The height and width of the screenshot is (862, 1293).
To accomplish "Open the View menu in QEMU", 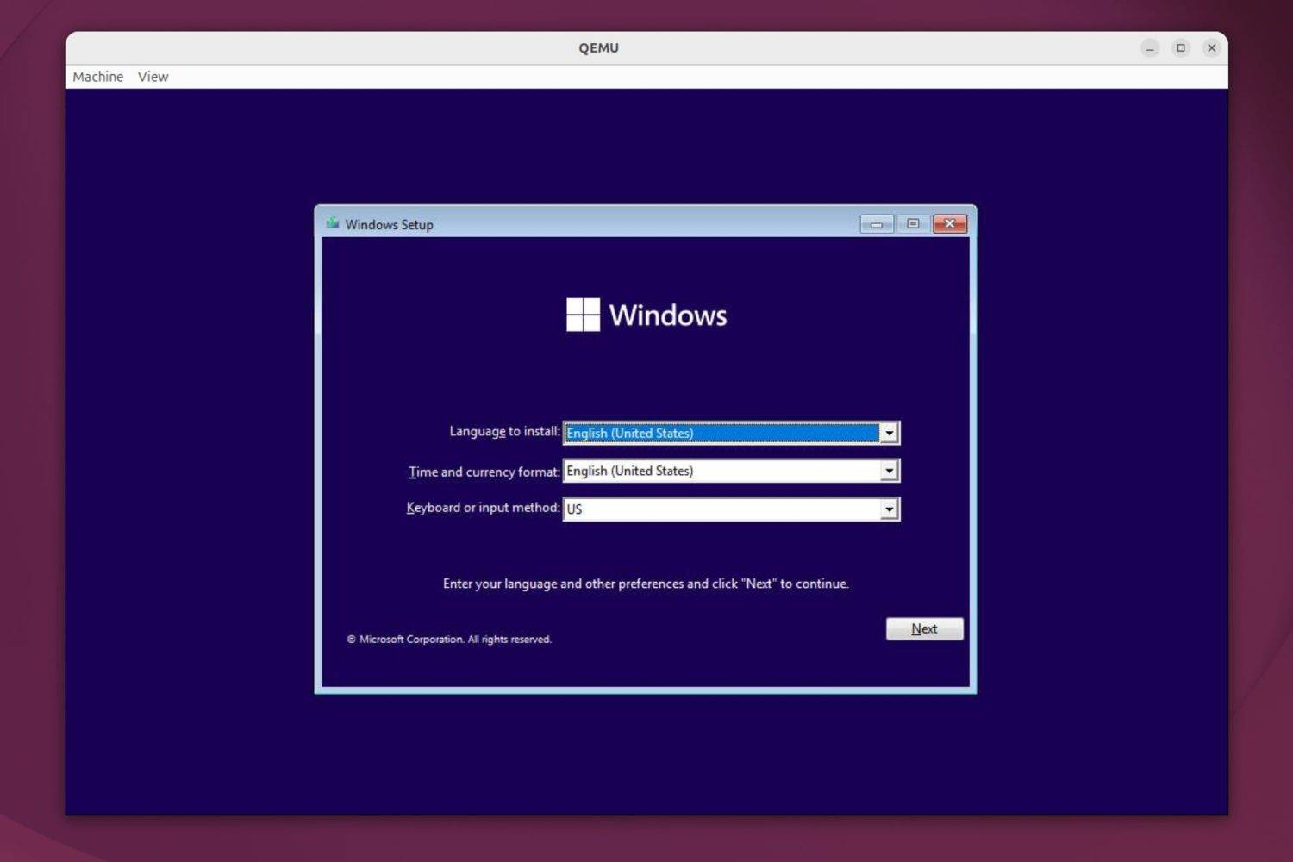I will pyautogui.click(x=153, y=77).
